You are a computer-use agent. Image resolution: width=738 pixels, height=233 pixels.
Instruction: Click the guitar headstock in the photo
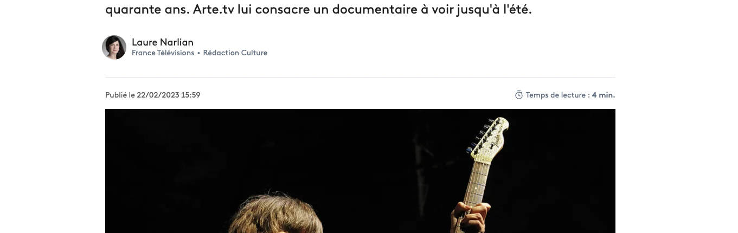(x=489, y=139)
